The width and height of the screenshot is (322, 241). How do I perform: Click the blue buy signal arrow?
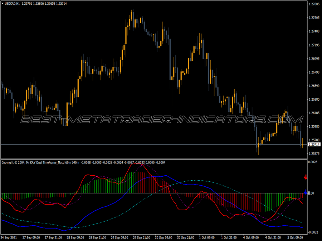[x=306, y=192]
